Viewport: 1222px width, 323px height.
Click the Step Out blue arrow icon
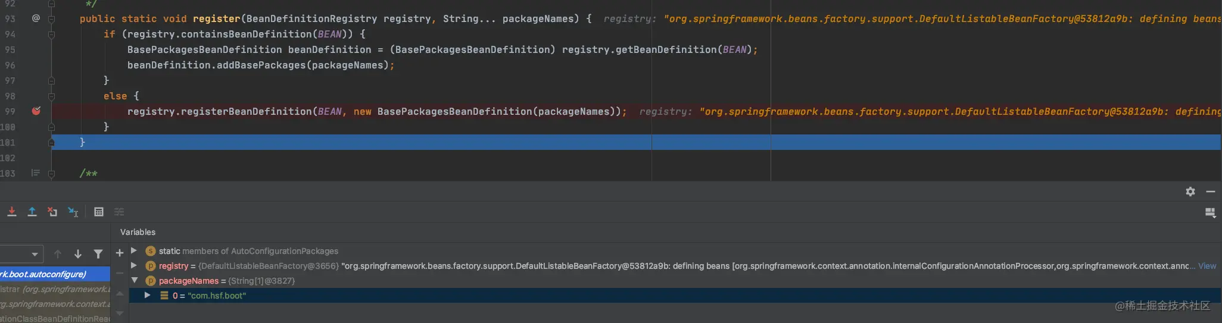[x=32, y=212]
